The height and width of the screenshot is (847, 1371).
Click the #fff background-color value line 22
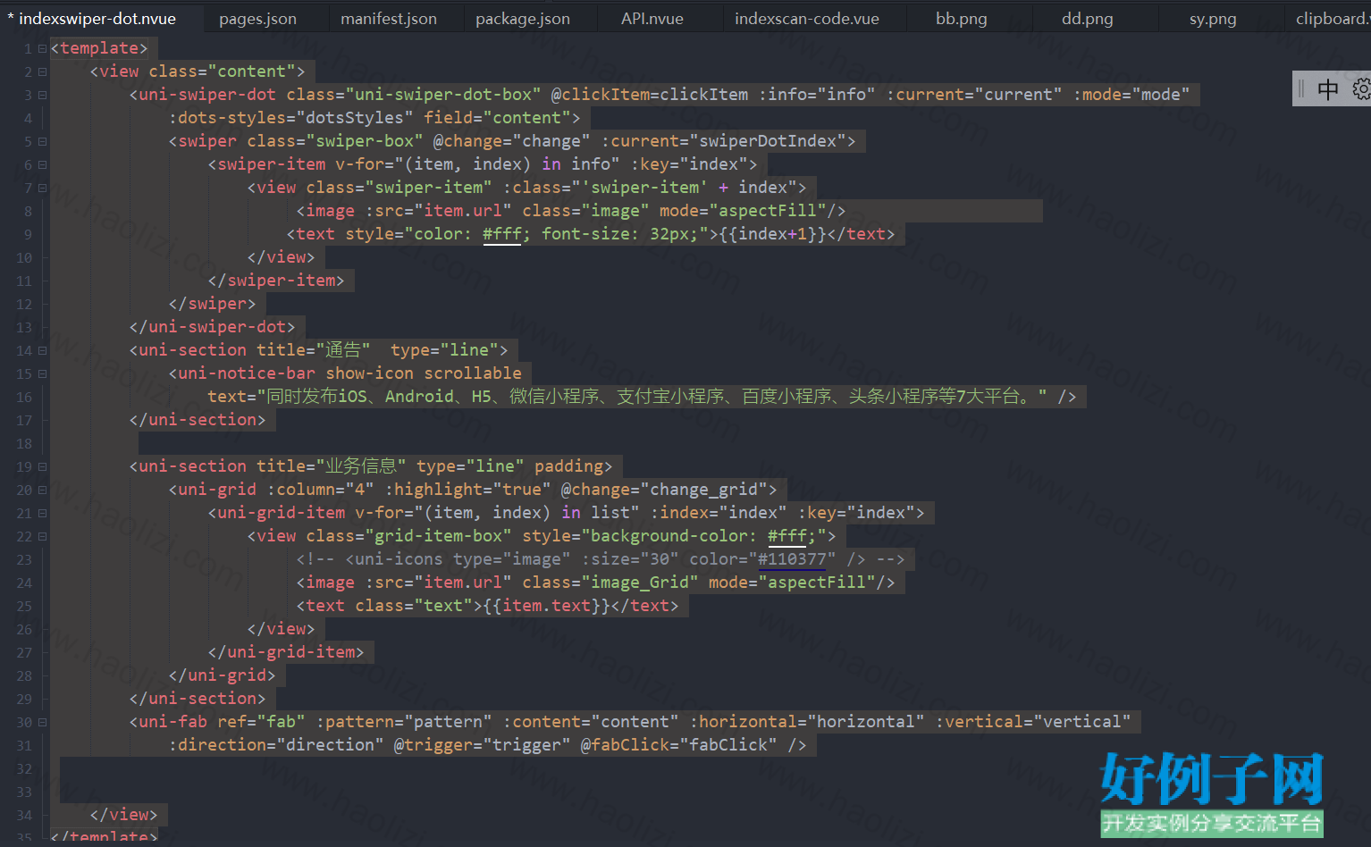coord(786,536)
